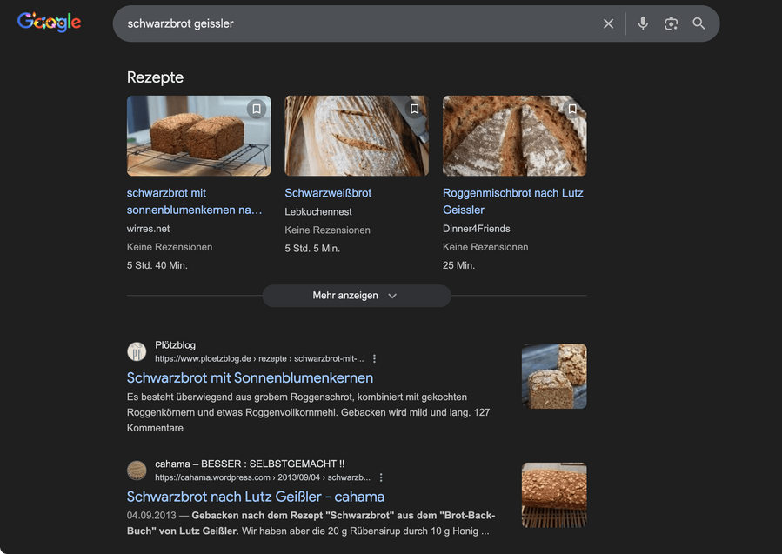This screenshot has width=782, height=554.
Task: Open the three-dot menu on the cahama result
Action: [x=380, y=477]
